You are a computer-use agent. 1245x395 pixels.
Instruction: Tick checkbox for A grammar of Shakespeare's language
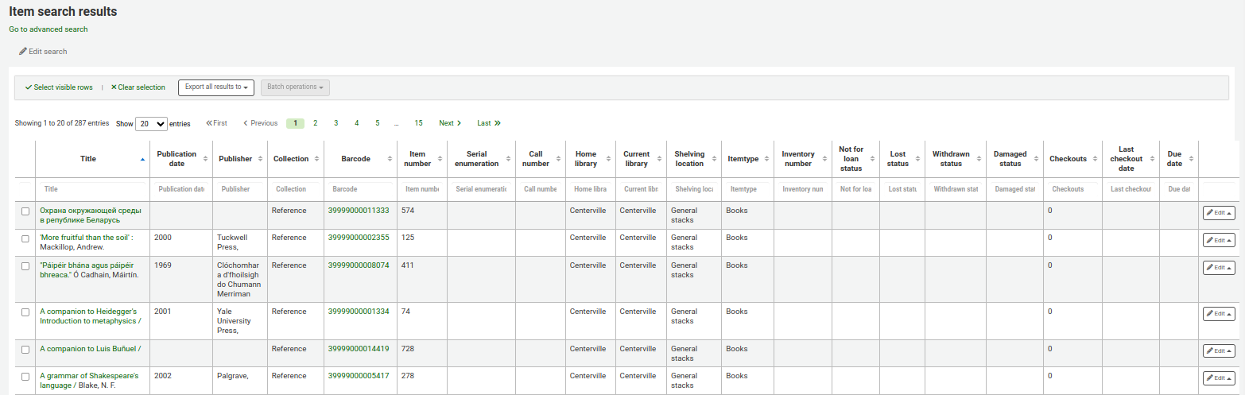point(25,377)
